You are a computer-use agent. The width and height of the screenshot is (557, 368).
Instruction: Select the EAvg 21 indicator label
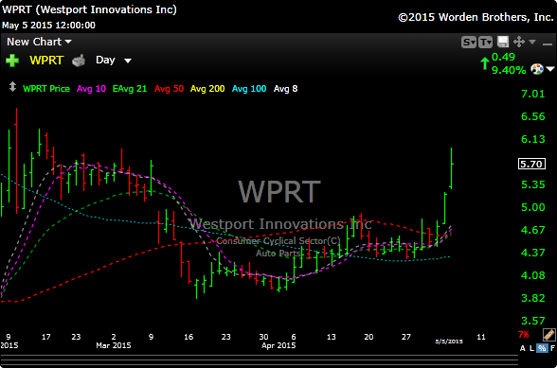[x=130, y=89]
